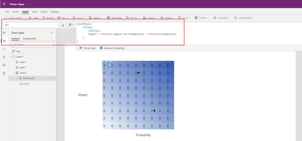
Task: Switch to the Components tab
Action: tap(29, 39)
